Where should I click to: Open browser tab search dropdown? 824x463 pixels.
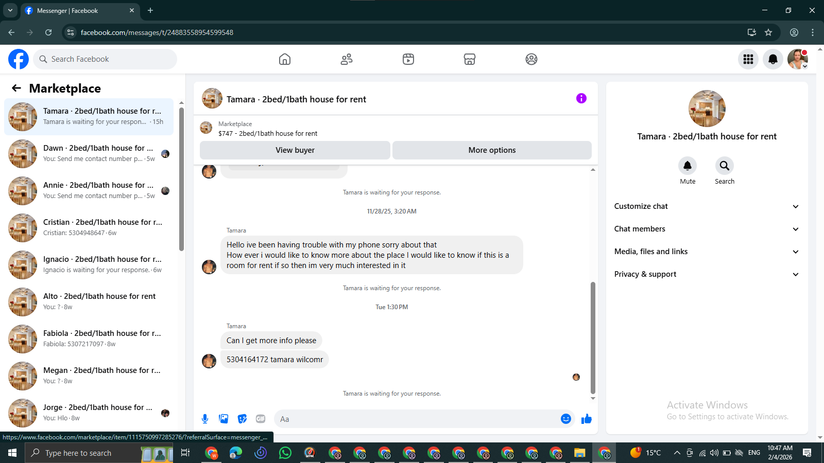10,10
